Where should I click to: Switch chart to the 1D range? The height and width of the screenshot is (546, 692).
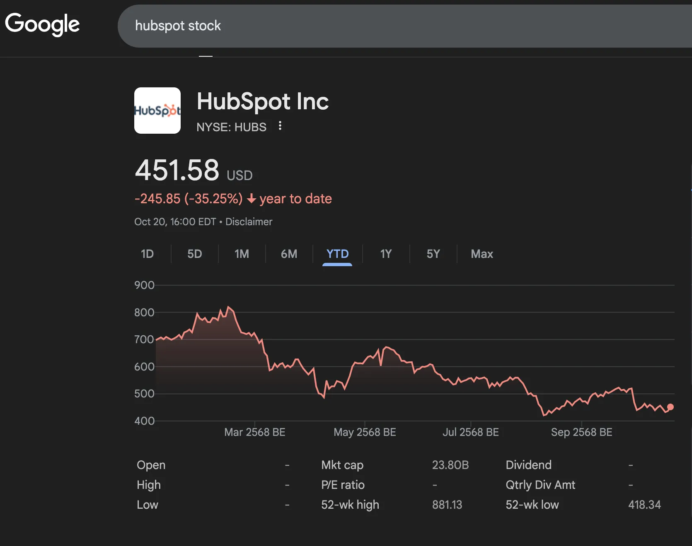coord(147,254)
